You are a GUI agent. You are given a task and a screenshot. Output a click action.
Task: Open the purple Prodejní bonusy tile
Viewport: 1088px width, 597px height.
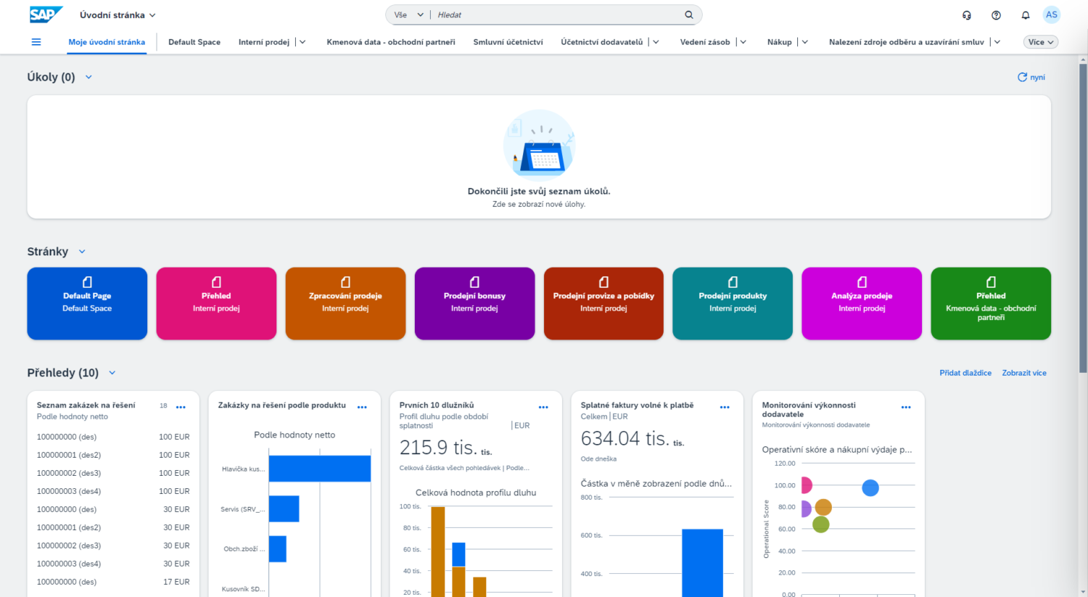[x=474, y=303]
